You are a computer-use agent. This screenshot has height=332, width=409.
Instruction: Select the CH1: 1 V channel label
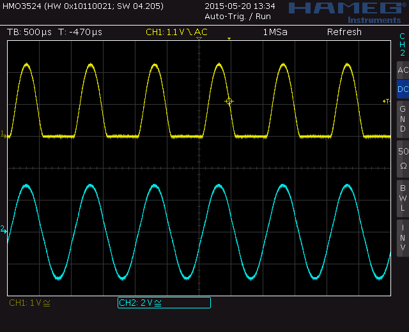tap(29, 303)
